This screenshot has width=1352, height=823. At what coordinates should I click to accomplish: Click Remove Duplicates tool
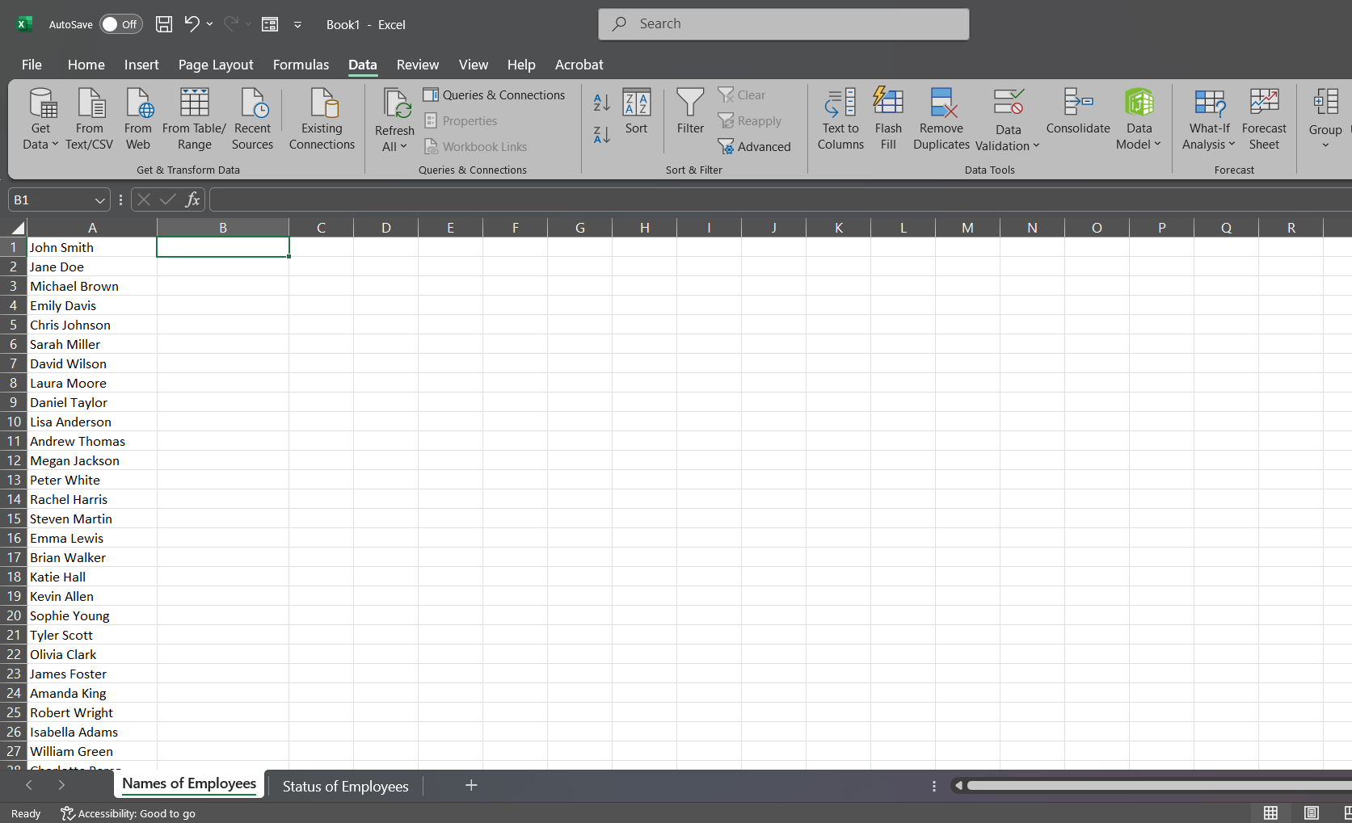point(941,120)
